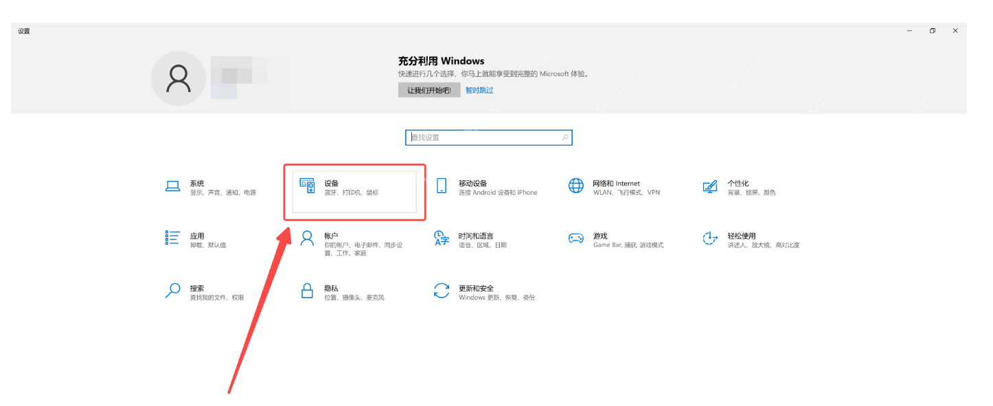Screen dimensions: 993x406
Task: Select the 个性化 paintbrush icon
Action: [710, 187]
